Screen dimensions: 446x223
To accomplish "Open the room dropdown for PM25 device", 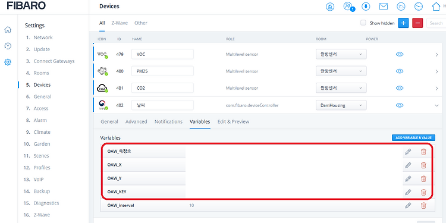I will pyautogui.click(x=341, y=71).
